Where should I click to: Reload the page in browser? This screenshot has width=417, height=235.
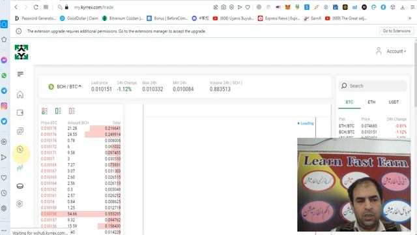pos(36,7)
